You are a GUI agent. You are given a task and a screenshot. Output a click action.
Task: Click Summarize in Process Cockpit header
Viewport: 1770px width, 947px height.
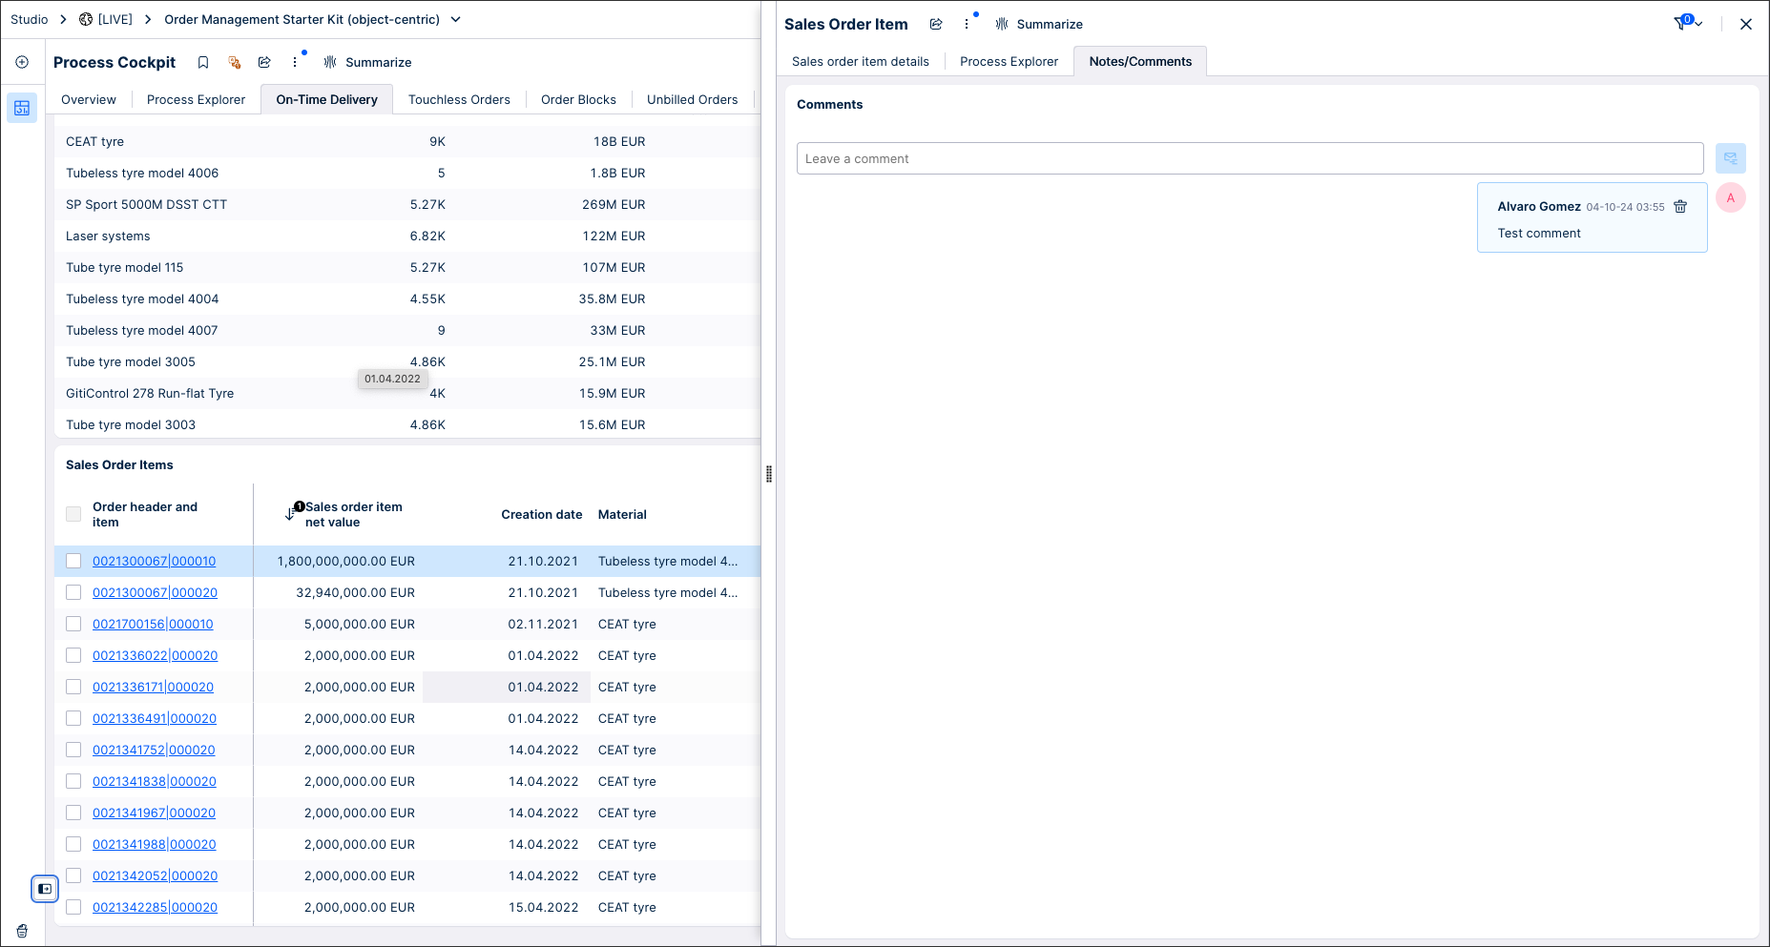pos(368,62)
